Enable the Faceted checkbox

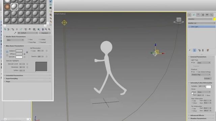pyautogui.click(x=39, y=42)
